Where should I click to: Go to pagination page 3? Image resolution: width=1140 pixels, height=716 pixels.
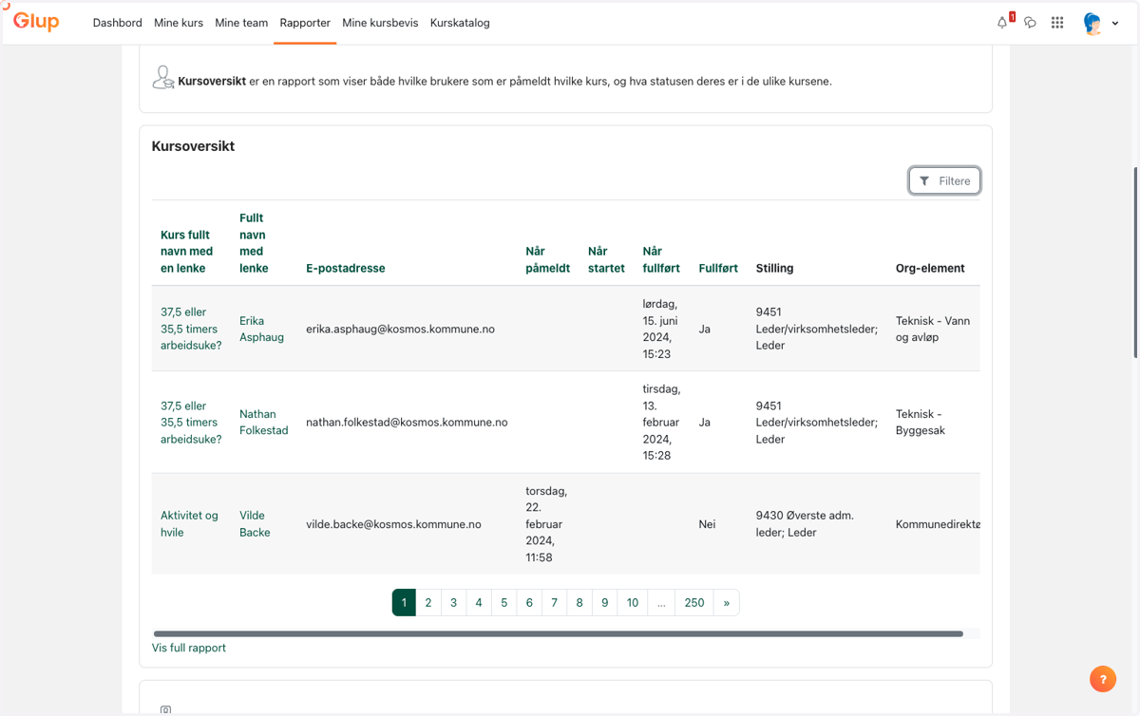click(453, 603)
